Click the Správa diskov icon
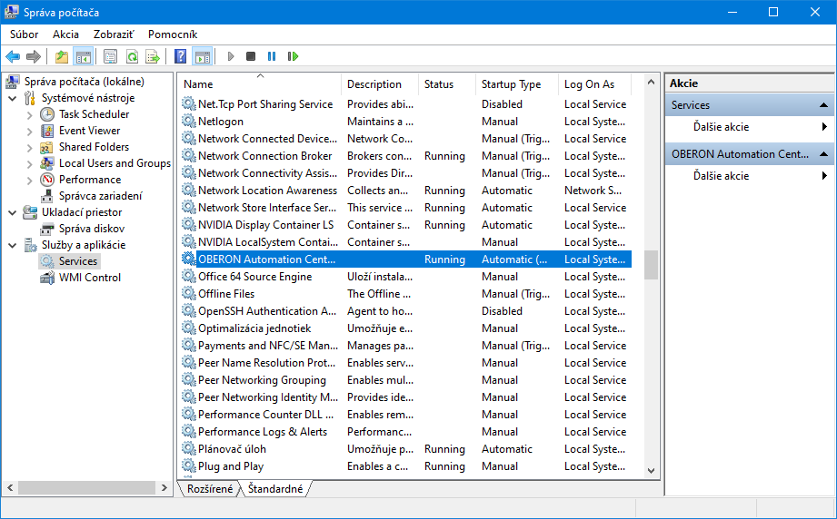 pos(47,229)
